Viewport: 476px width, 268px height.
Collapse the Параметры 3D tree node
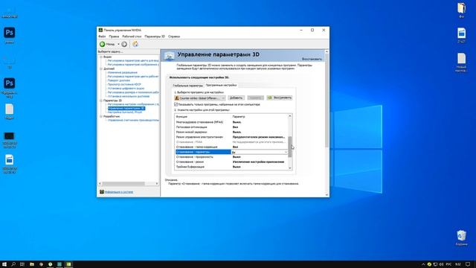tap(101, 100)
